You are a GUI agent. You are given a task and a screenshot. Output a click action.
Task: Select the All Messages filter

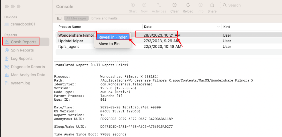click(x=76, y=18)
